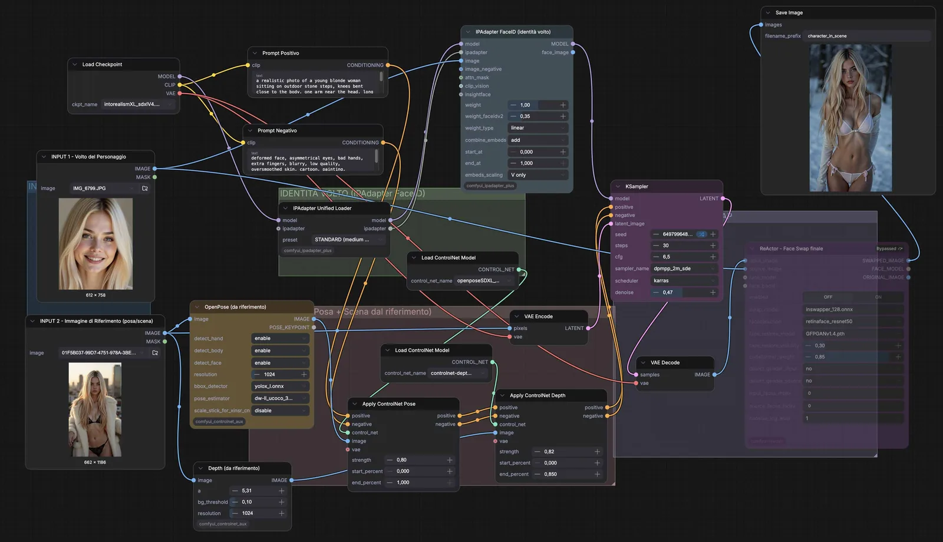Decrease cfg using the minus icon in KSampler
943x542 pixels.
click(x=655, y=257)
